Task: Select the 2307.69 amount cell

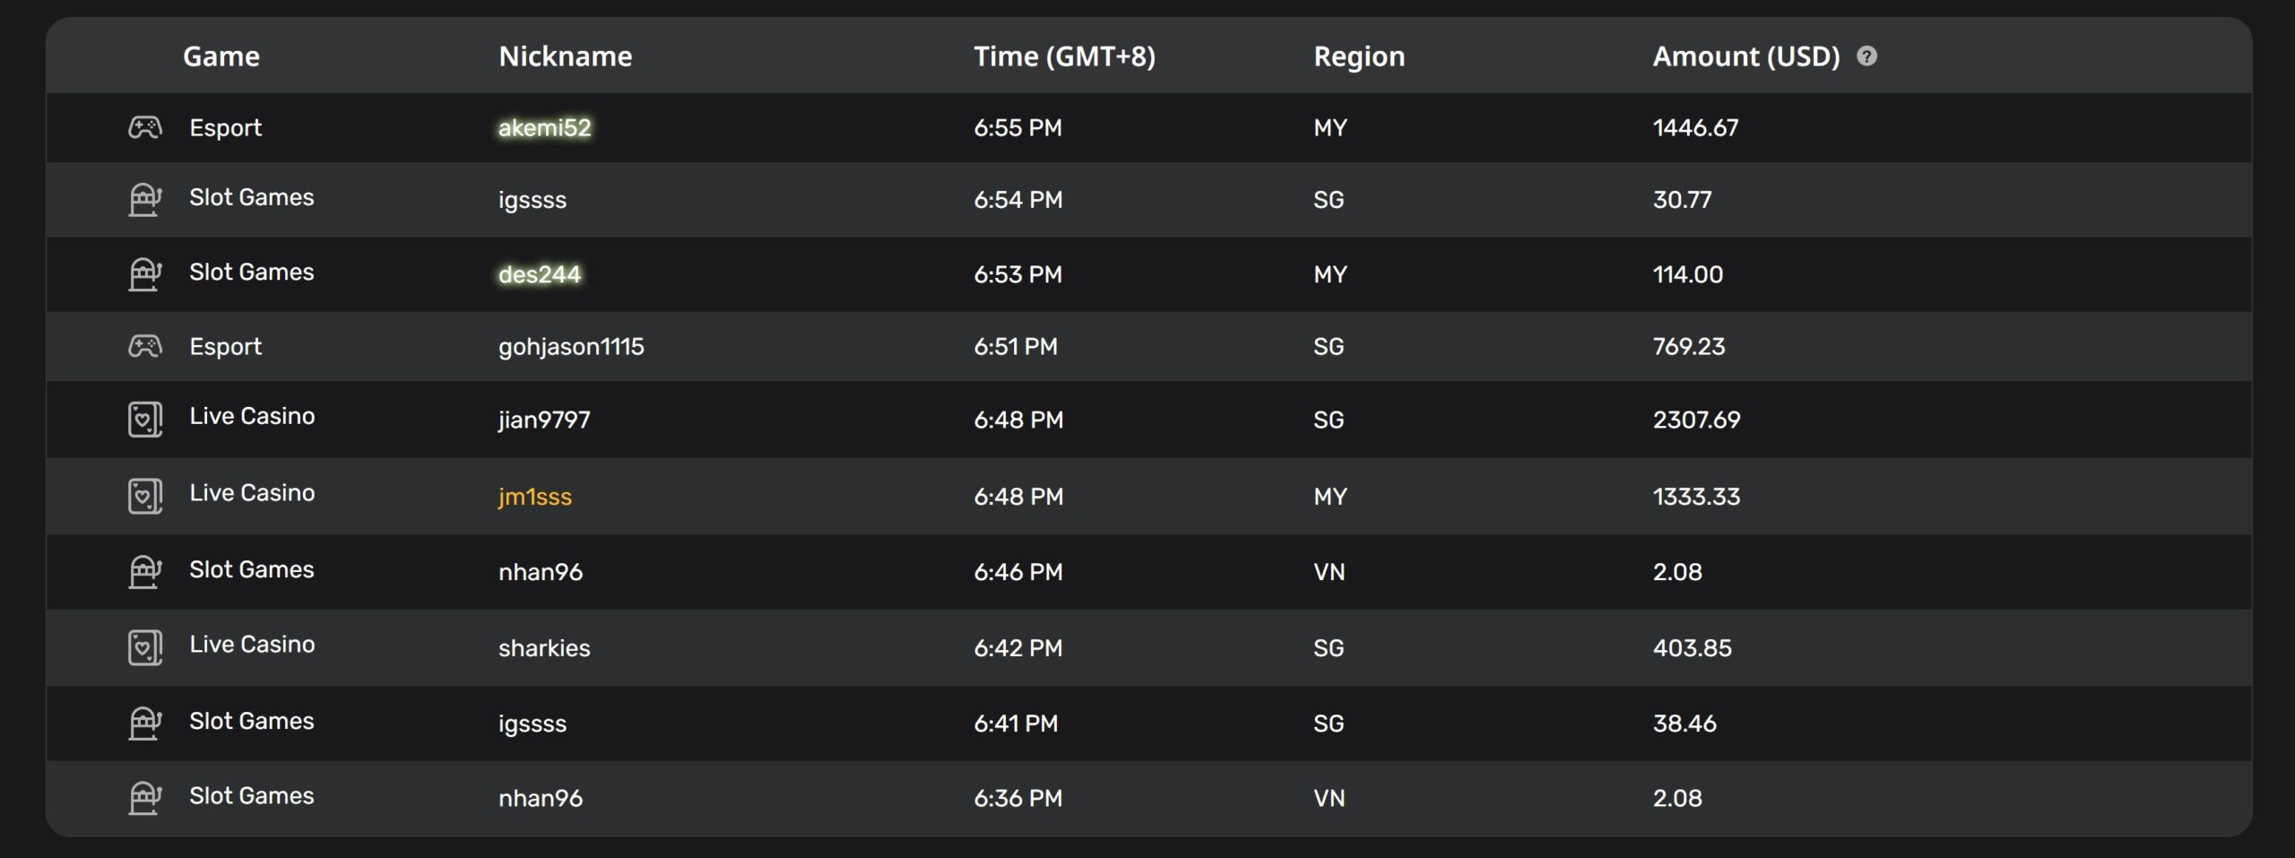Action: pos(1696,419)
